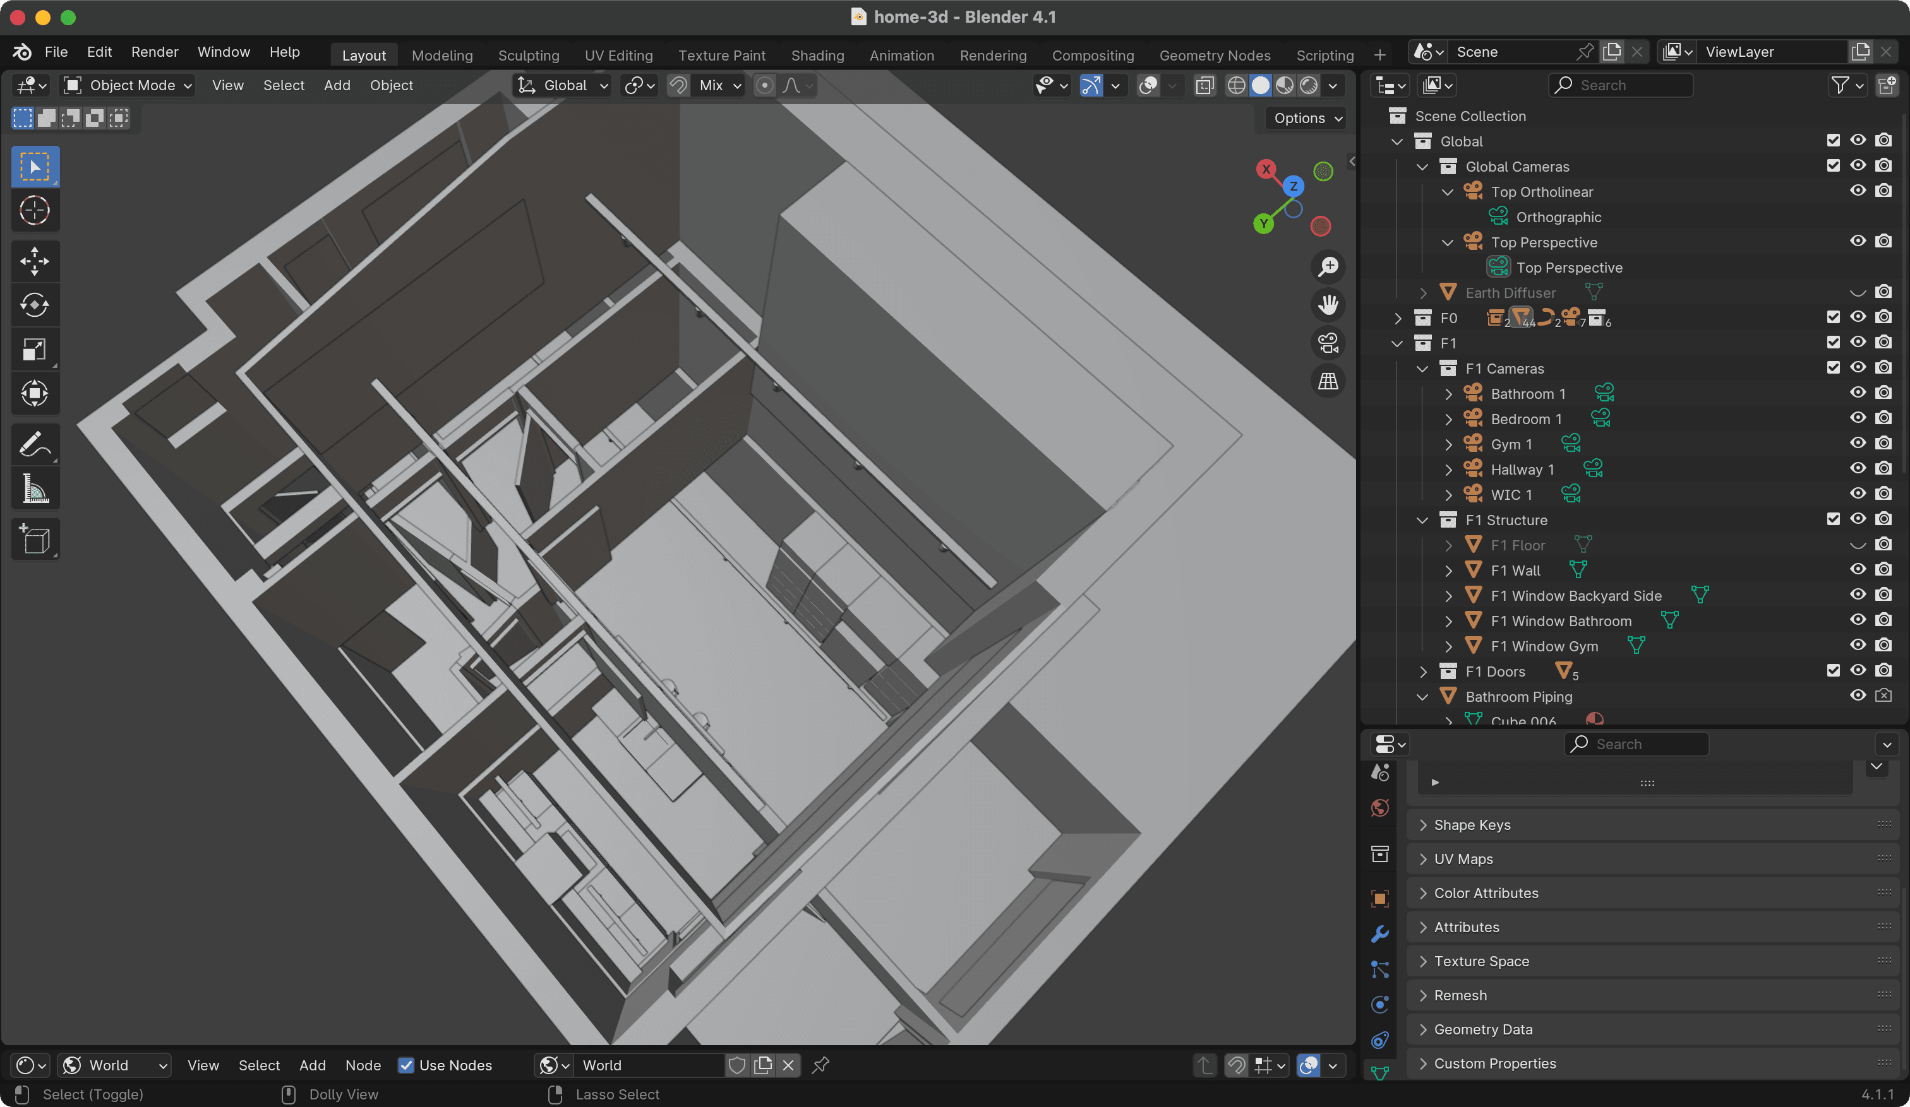This screenshot has width=1910, height=1107.
Task: Expand the F0 collection
Action: click(x=1398, y=318)
